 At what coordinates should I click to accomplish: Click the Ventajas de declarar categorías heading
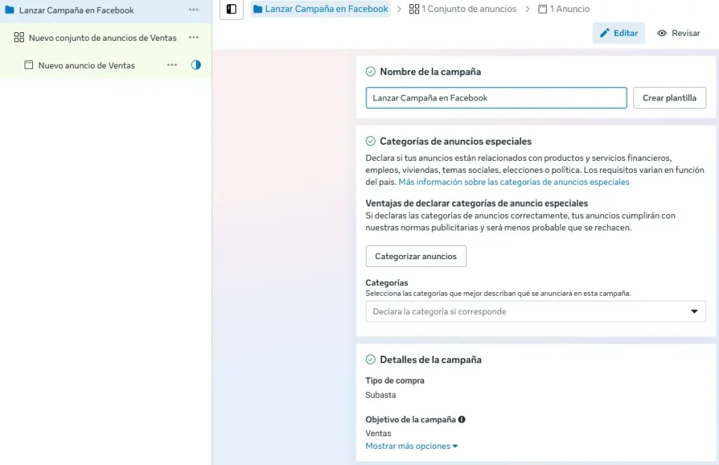(477, 203)
